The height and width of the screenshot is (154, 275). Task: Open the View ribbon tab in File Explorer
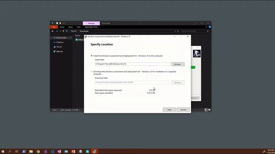[78, 27]
